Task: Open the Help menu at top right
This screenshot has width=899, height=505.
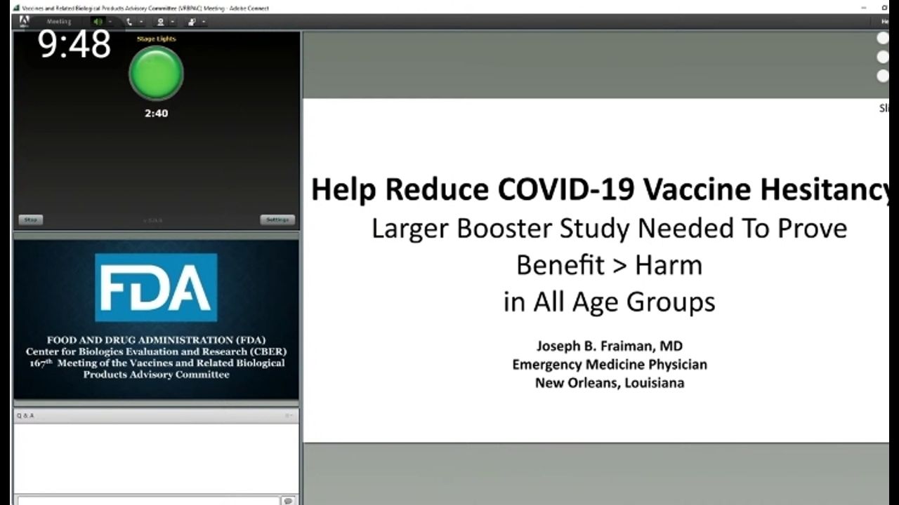Action: (885, 22)
